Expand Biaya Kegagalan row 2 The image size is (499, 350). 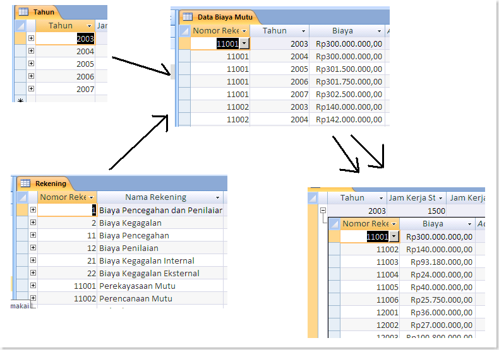click(33, 223)
